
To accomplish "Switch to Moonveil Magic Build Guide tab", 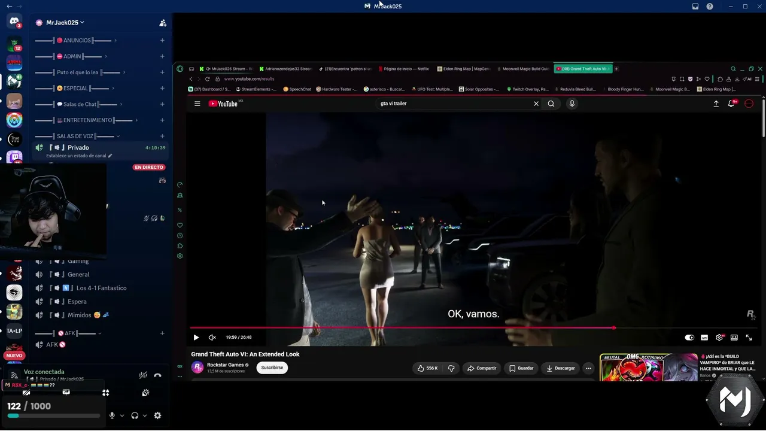I will pyautogui.click(x=523, y=69).
